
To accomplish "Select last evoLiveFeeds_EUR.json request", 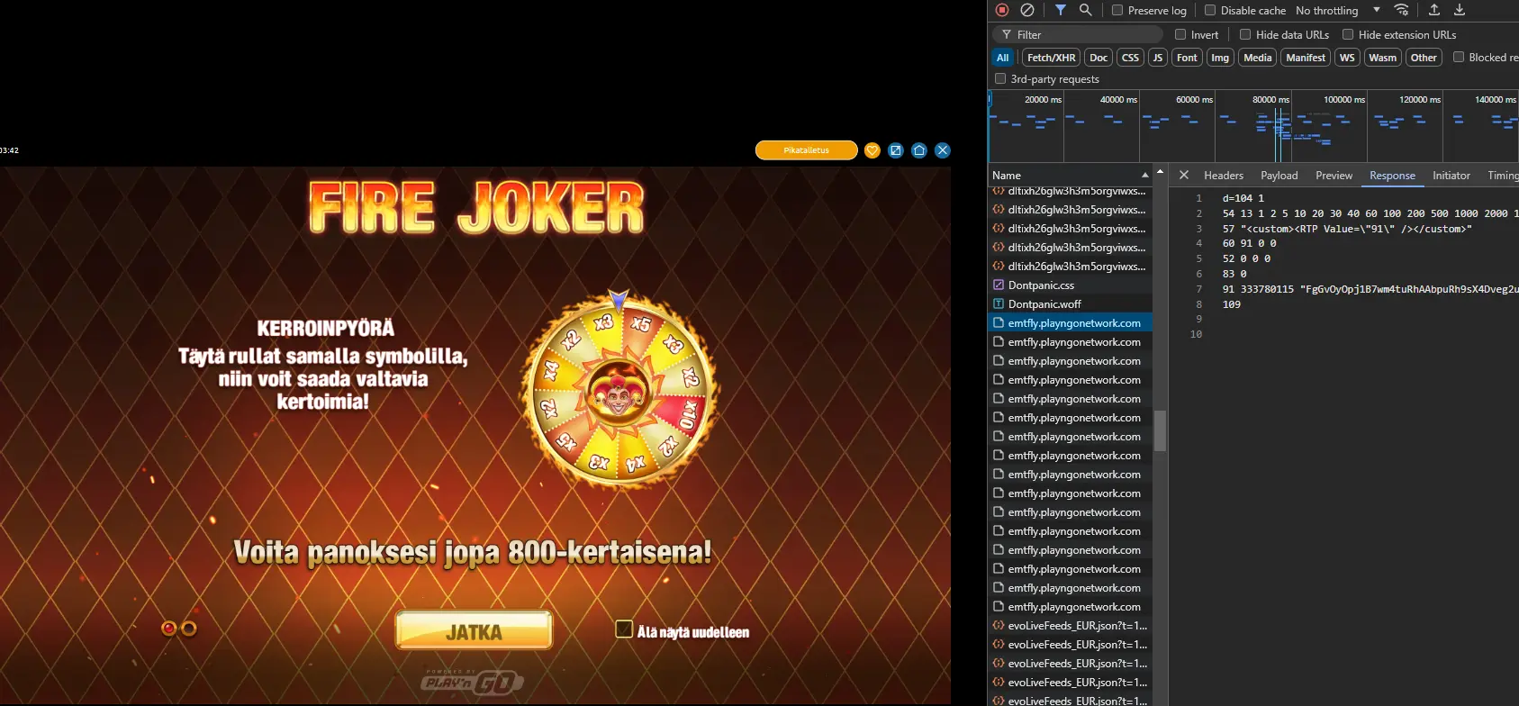I will 1071,700.
